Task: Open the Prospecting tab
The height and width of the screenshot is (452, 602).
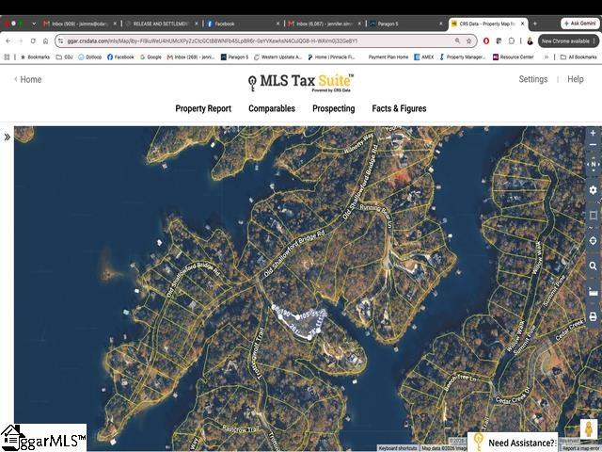Action: (333, 109)
